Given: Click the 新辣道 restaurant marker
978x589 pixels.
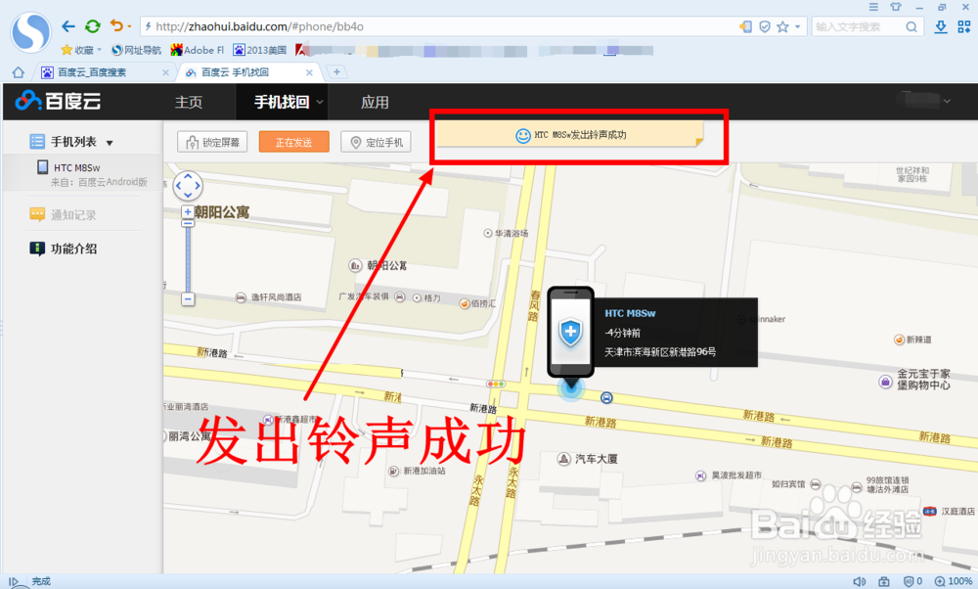Looking at the screenshot, I should [x=899, y=340].
